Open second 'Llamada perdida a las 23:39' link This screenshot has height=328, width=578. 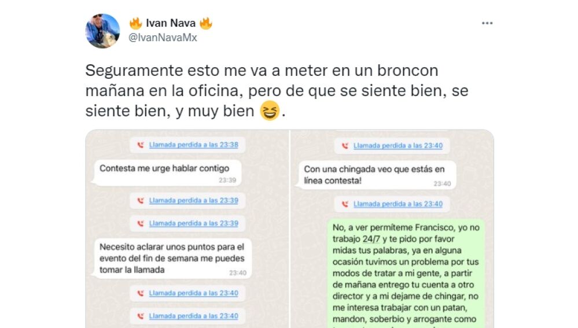coord(193,223)
